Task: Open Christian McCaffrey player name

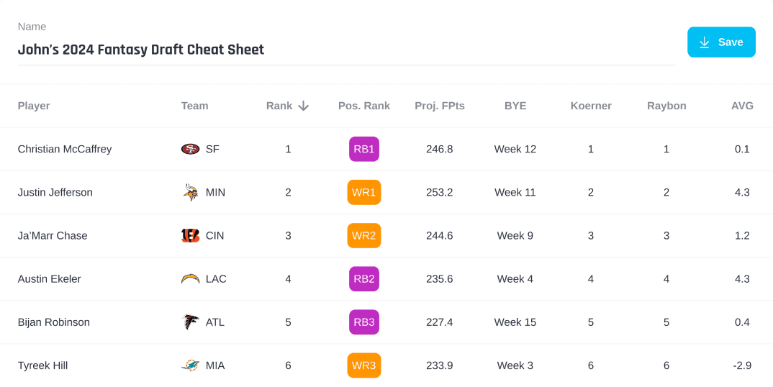Action: [65, 149]
